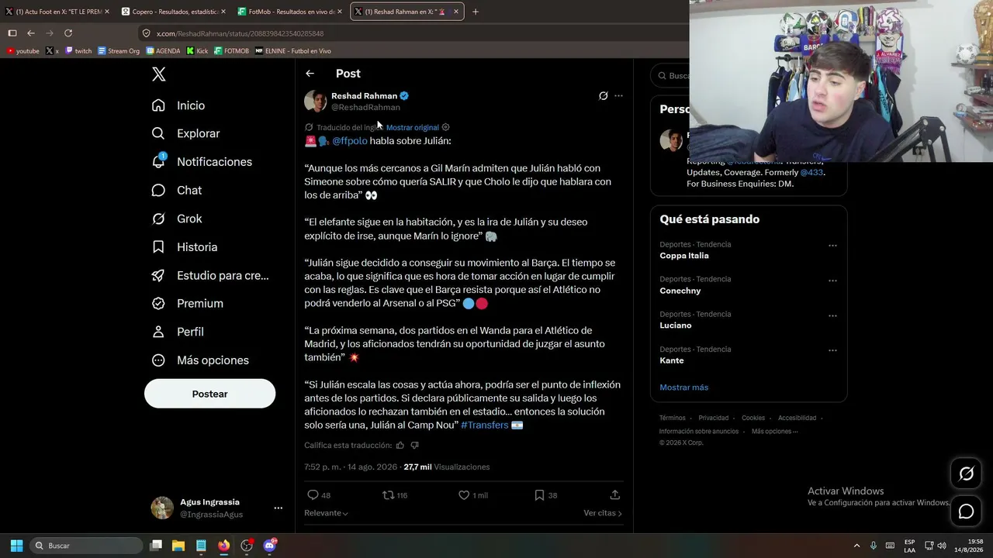Open a new browser tab
Viewport: 993px width, 558px height.
[476, 12]
